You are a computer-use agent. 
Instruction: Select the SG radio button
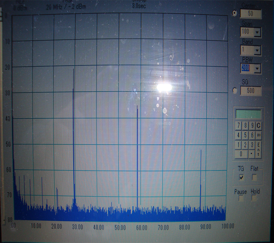coord(235,91)
